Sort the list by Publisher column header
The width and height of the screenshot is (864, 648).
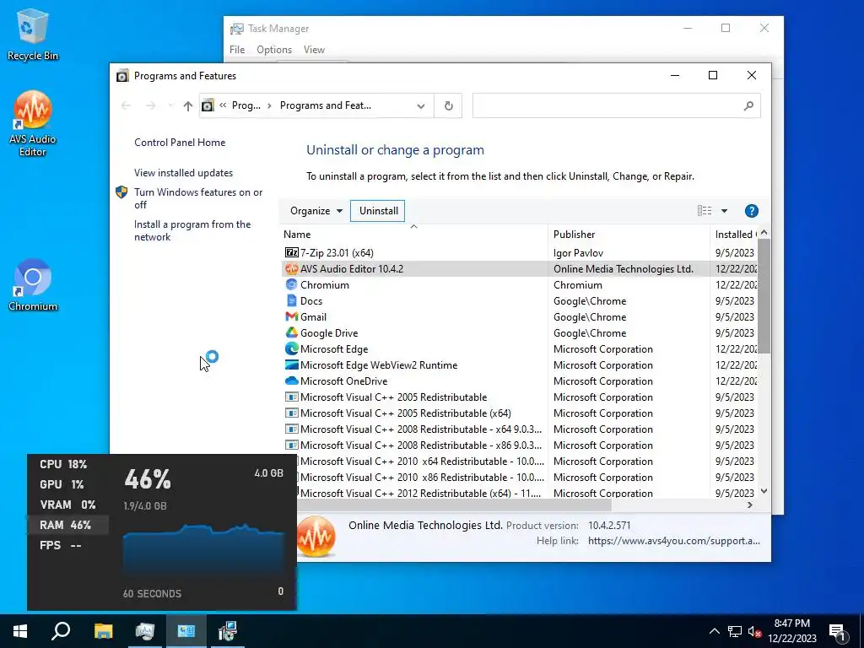629,235
